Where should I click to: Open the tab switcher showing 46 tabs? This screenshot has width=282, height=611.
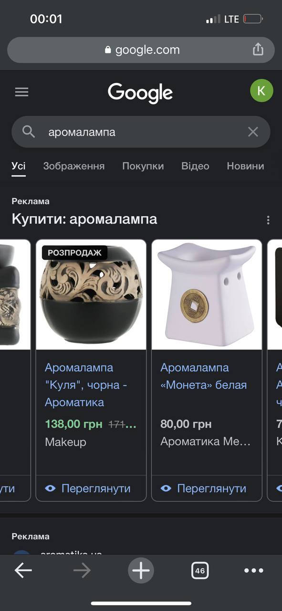click(x=200, y=570)
